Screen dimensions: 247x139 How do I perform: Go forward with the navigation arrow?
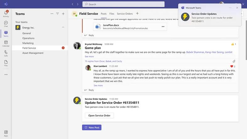tap(78, 4)
